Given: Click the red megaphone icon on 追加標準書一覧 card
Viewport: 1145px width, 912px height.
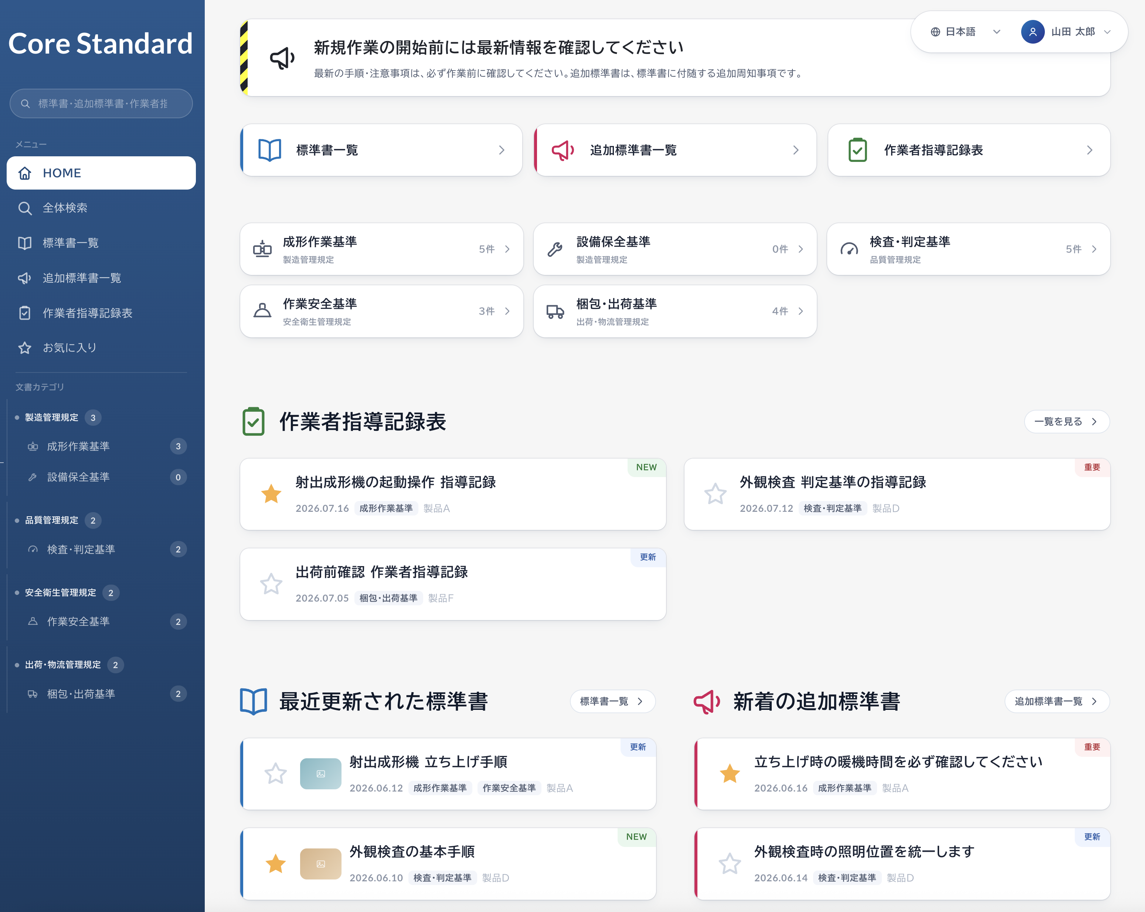Looking at the screenshot, I should (x=563, y=150).
